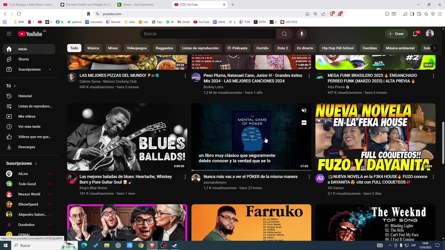This screenshot has width=445, height=250.
Task: Expand the Suscripciones heading chevron
Action: coord(36,164)
